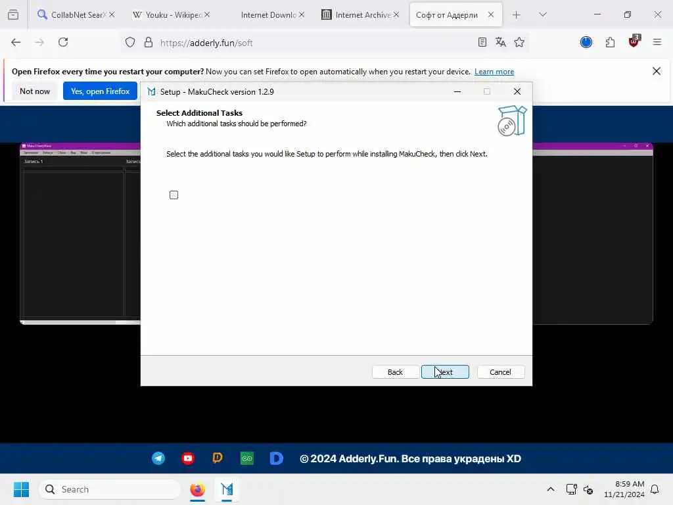
Task: Go forward one page
Action: pyautogui.click(x=39, y=42)
